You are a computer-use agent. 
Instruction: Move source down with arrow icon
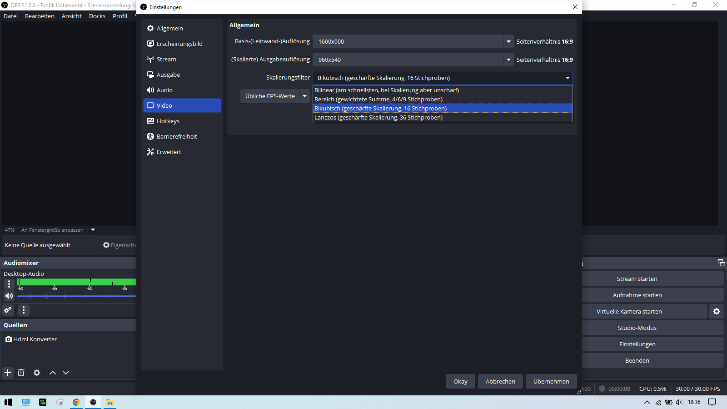click(x=66, y=373)
